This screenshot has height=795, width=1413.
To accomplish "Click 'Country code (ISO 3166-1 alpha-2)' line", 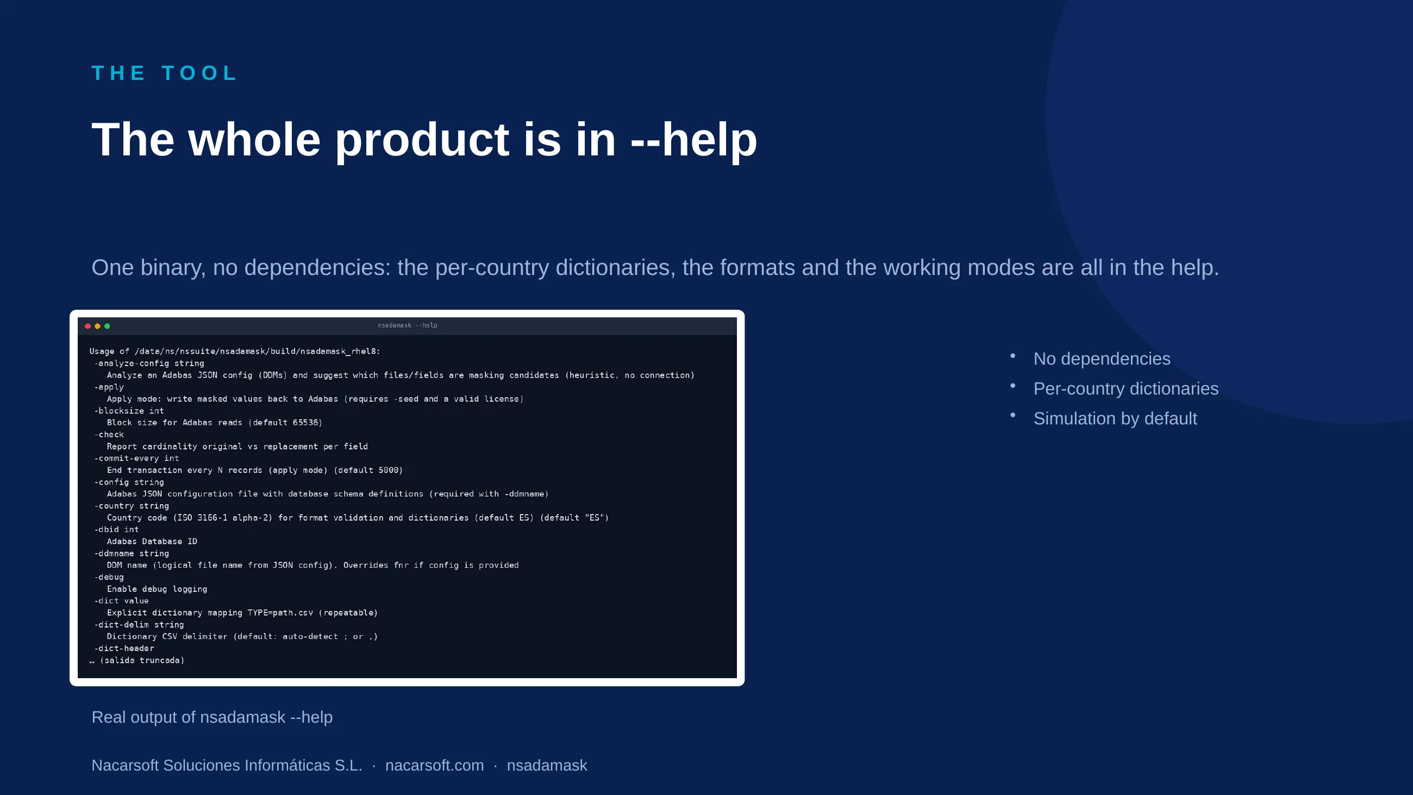I will (x=358, y=518).
